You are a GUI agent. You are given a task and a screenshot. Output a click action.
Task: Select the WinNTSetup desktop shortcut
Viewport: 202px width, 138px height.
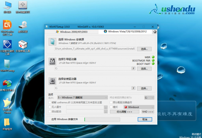coord(7,66)
